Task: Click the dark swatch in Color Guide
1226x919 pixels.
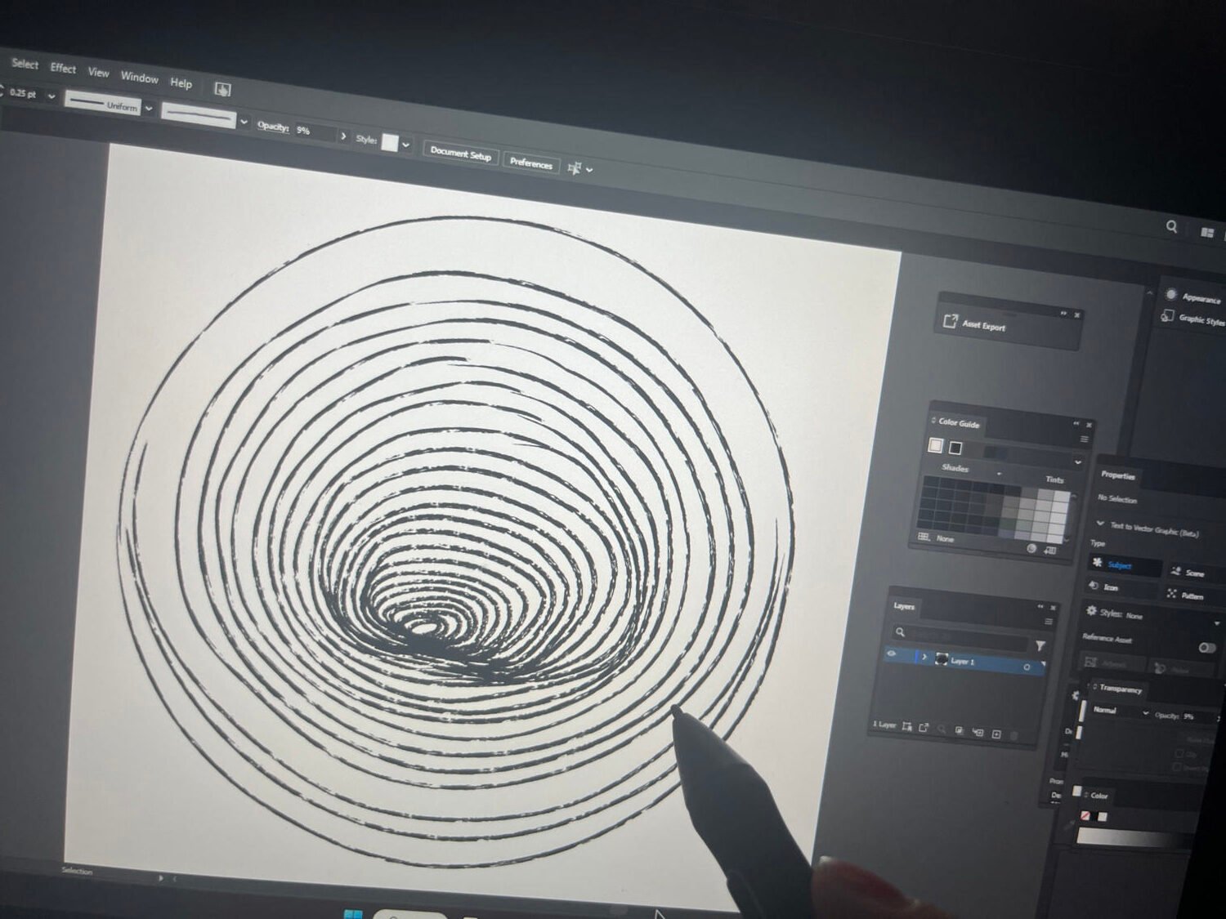Action: click(x=955, y=448)
